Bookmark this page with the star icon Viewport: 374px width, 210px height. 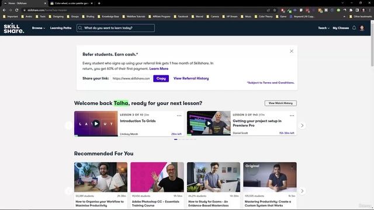275,10
